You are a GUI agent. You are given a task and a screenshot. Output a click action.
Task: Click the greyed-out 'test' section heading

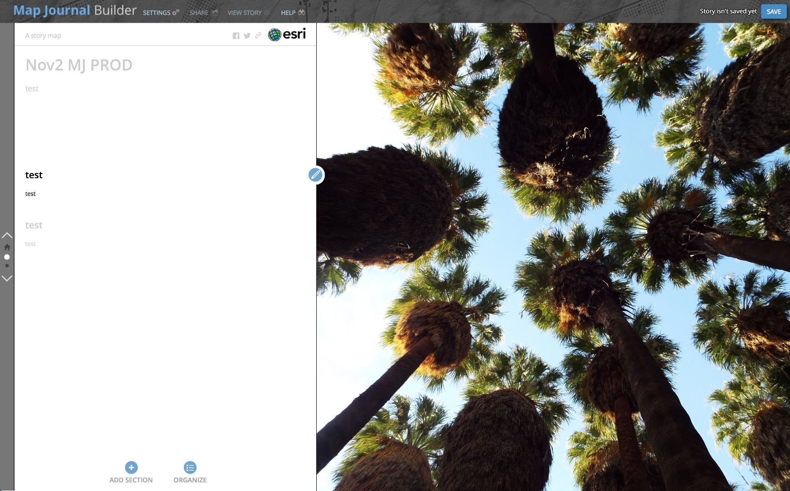point(34,225)
